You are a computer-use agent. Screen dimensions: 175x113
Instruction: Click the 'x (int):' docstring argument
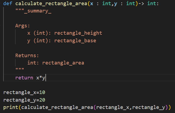[39, 33]
